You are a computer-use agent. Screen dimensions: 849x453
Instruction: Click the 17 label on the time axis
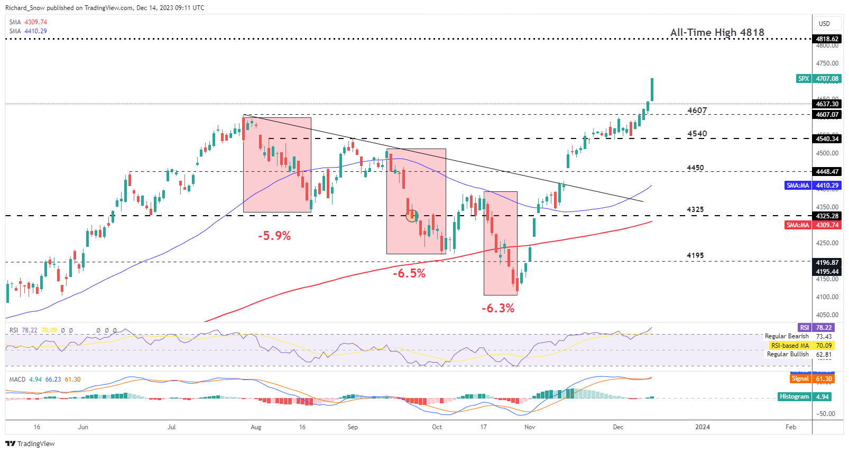[483, 427]
